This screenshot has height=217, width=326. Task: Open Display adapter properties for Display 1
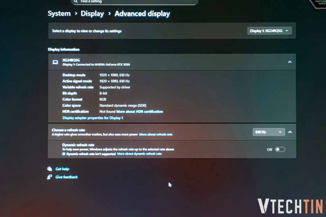coord(93,118)
